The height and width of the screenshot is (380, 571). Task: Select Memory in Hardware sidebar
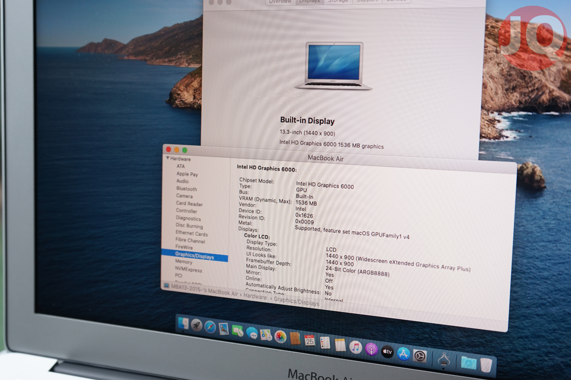tap(184, 262)
